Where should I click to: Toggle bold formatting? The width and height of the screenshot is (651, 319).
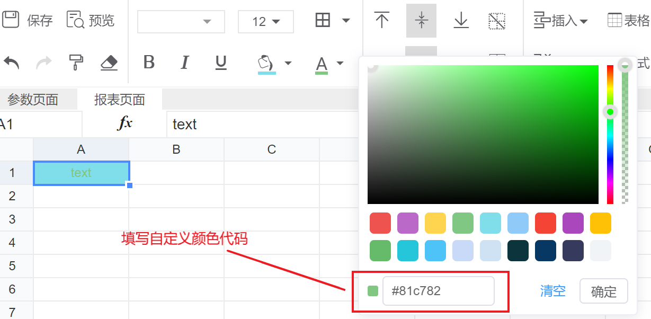tap(149, 63)
